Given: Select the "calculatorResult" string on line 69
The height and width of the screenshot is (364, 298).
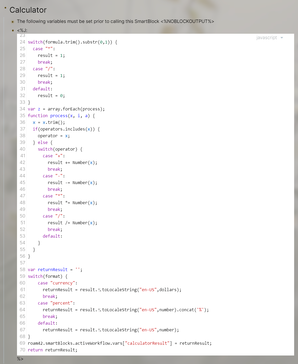Looking at the screenshot, I should coord(147,343).
